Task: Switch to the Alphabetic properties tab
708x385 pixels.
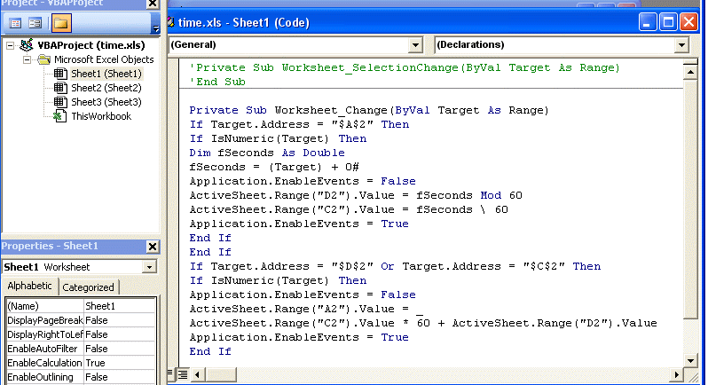Action: tap(29, 287)
